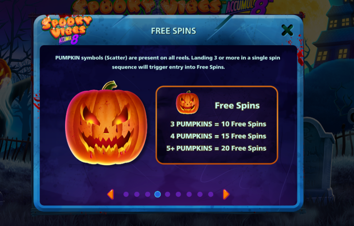354x226 pixels.
Task: Click the 5+ PUMPKINS = 20 Free Spins row
Action: click(x=216, y=148)
